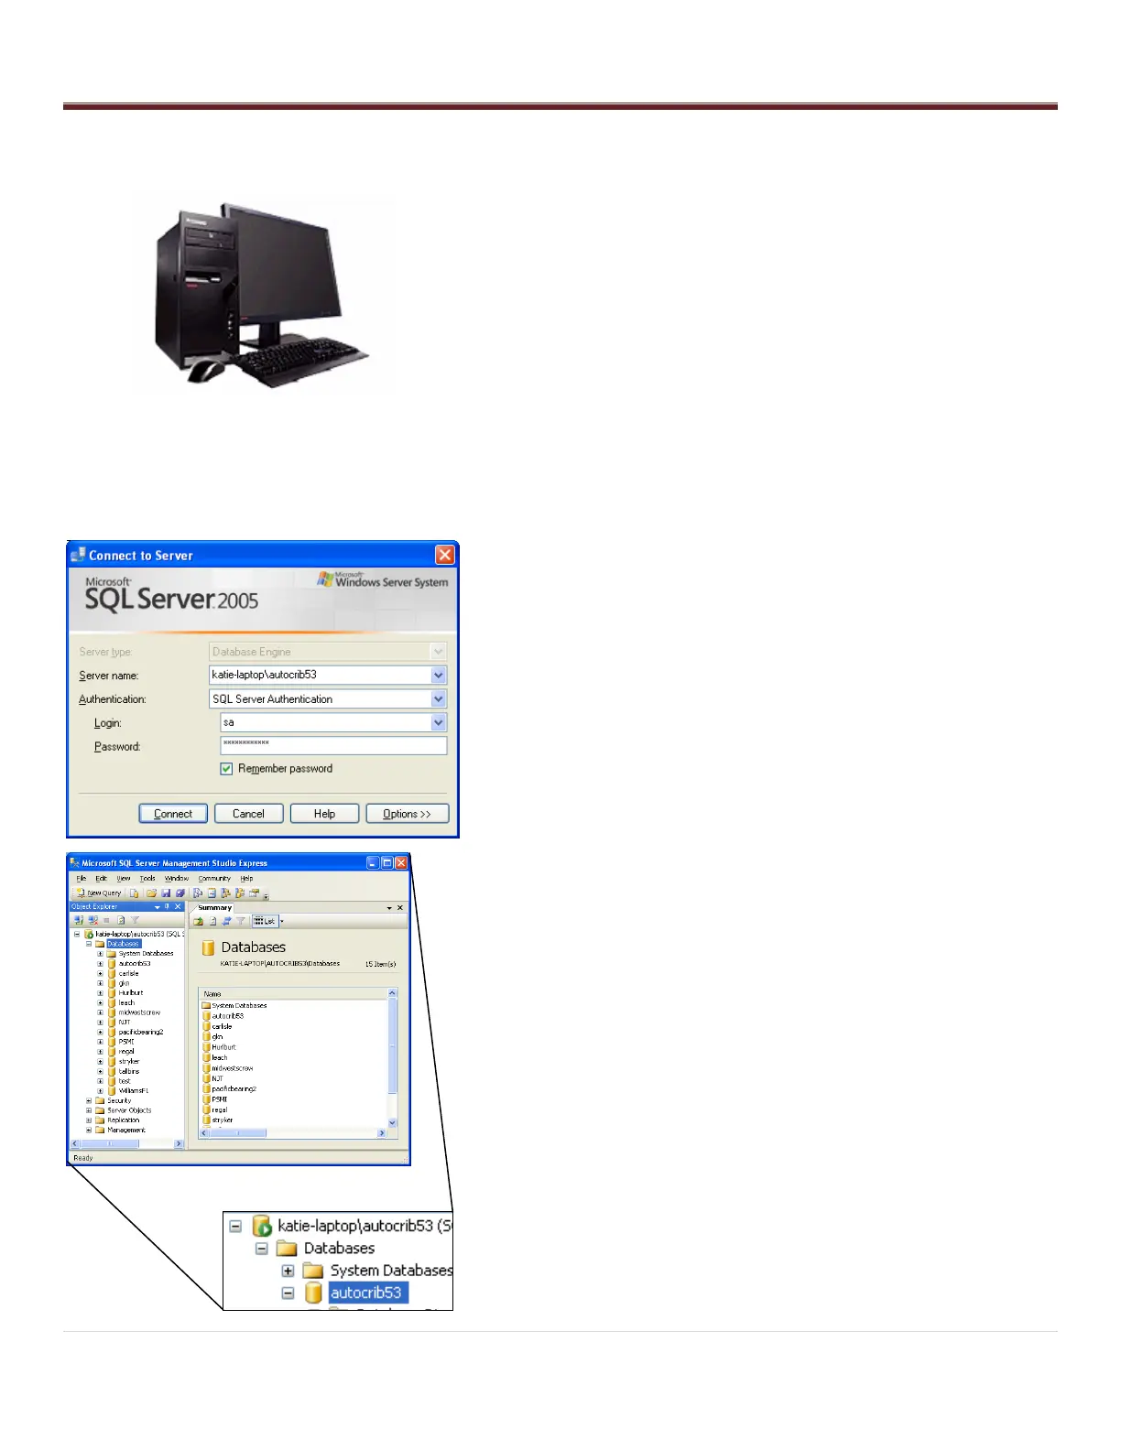Toggle the Remember password checkbox

tap(226, 769)
